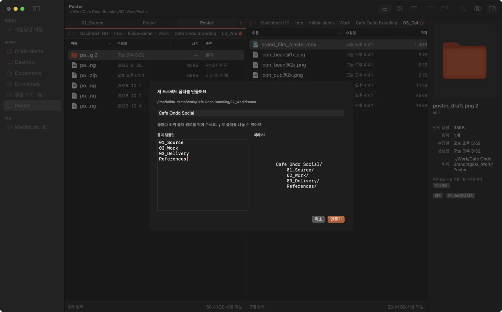Click the swap panes arrows icon
The height and width of the screenshot is (312, 502).
463,9
